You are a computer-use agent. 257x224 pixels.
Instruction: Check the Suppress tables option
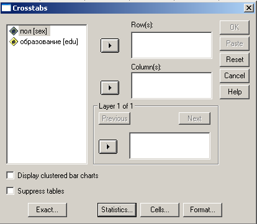point(11,190)
